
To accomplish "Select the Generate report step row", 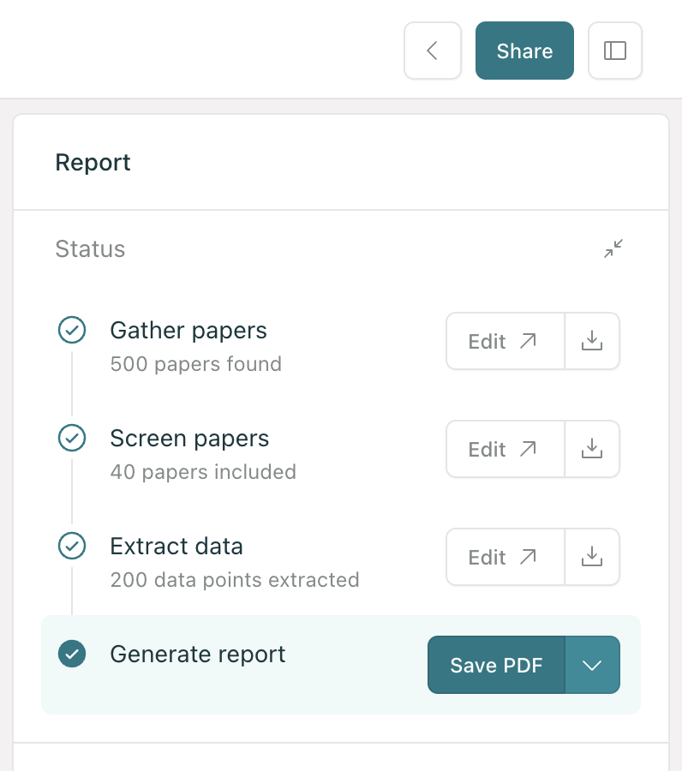I will [x=341, y=665].
